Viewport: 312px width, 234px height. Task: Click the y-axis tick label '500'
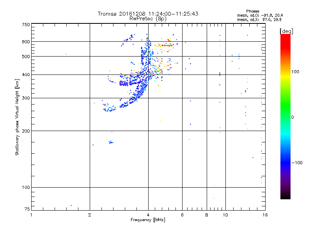(26, 57)
